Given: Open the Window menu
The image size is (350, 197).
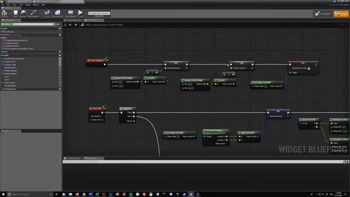Looking at the screenshot, I should (36, 5).
